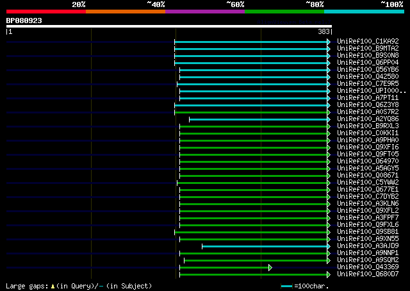This screenshot has width=410, height=291.
Task: Open the UniRef100_B9S0N8 hit label
Action: coord(368,56)
